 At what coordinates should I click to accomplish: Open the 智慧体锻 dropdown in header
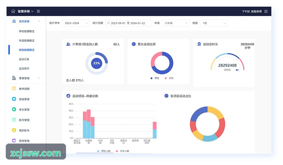coord(26,11)
